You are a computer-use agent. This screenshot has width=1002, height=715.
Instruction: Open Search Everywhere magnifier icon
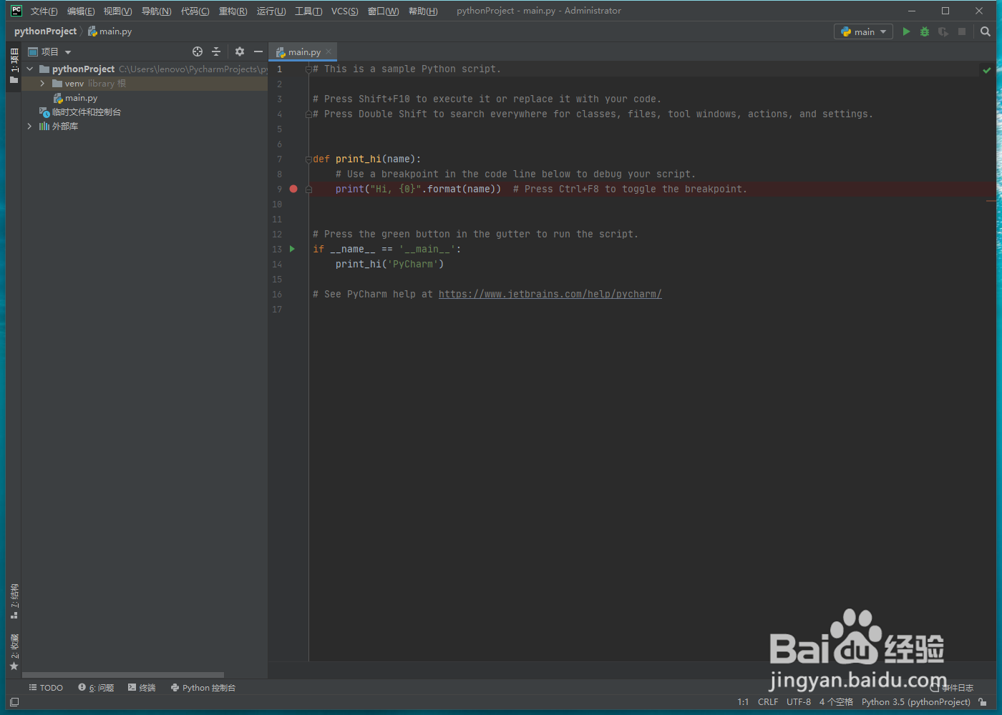986,31
